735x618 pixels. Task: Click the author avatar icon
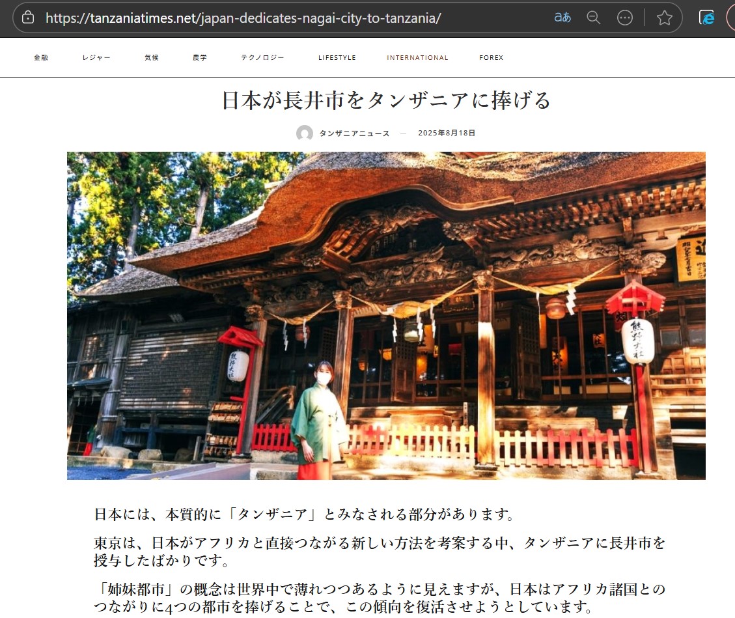(x=304, y=133)
